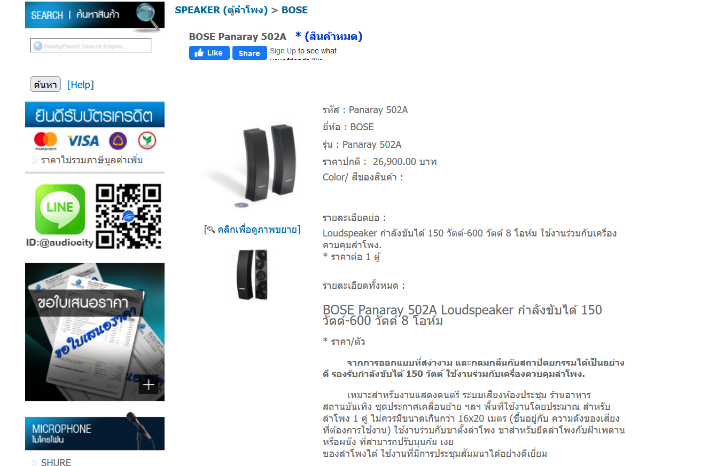Click the LINE QR code image
Screen dimensions: 717x466
[x=128, y=216]
